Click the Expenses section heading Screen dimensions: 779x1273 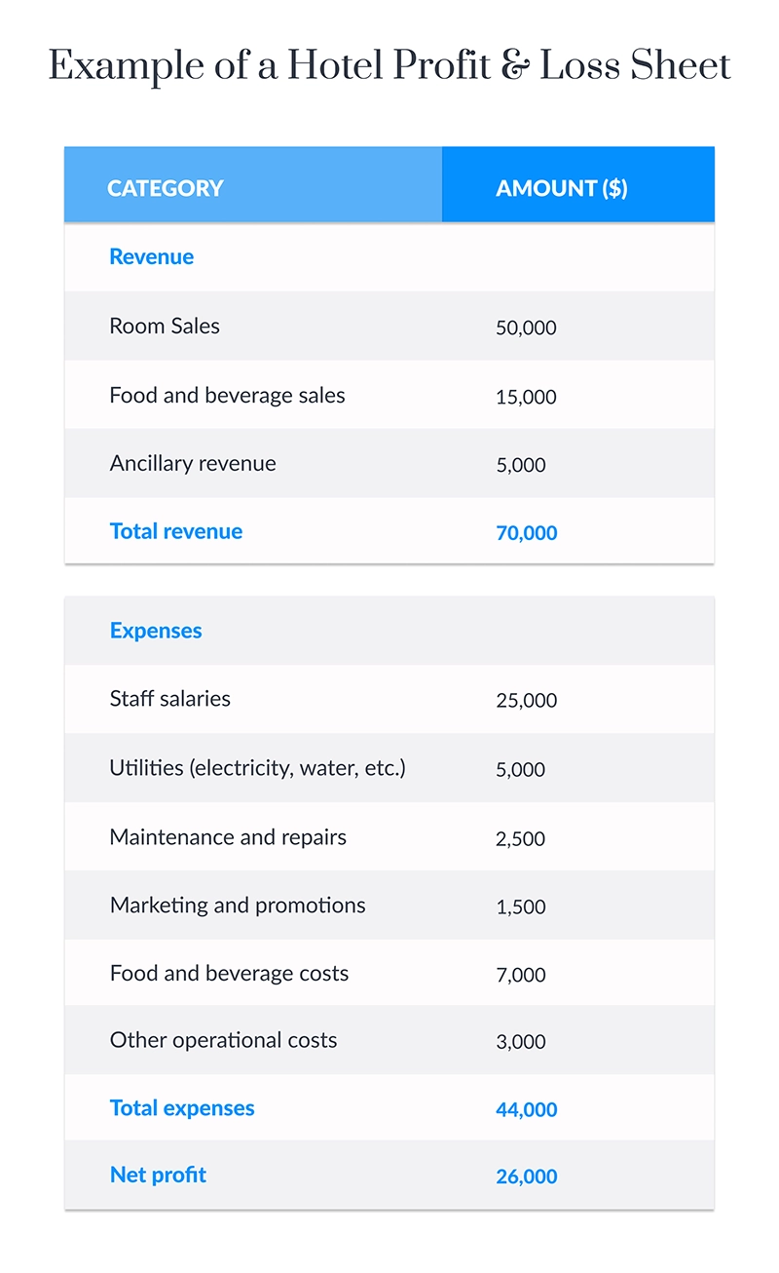(x=156, y=631)
